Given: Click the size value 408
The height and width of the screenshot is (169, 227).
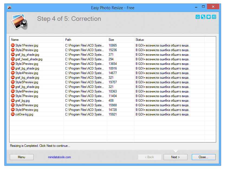Looking at the screenshot, I should 111,101.
